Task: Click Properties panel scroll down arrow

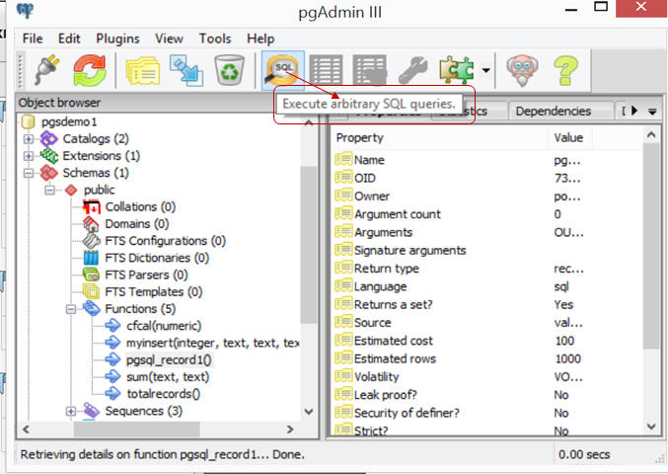Action: click(651, 427)
